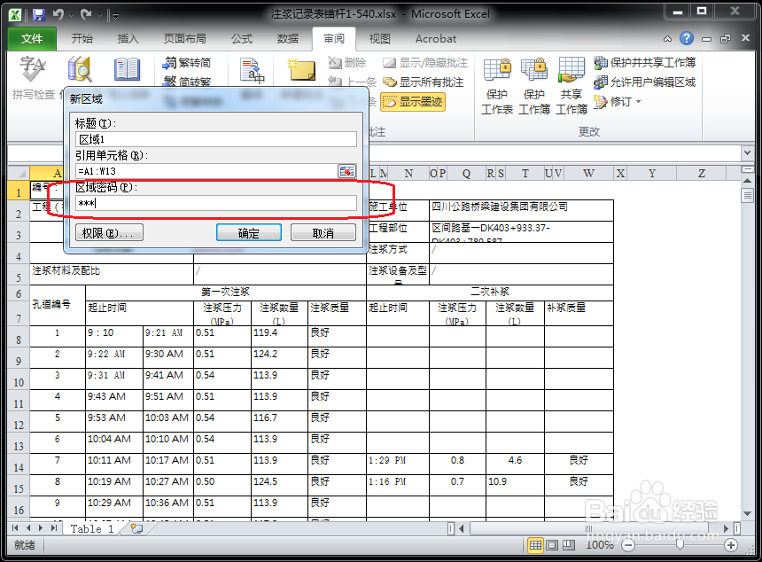Image resolution: width=762 pixels, height=562 pixels.
Task: Open the Quick Access Toolbar customize dropdown
Action: (x=114, y=15)
